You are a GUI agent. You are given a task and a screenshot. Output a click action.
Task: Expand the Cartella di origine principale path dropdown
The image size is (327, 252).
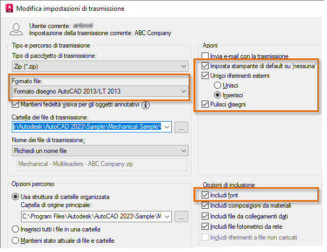(166, 216)
